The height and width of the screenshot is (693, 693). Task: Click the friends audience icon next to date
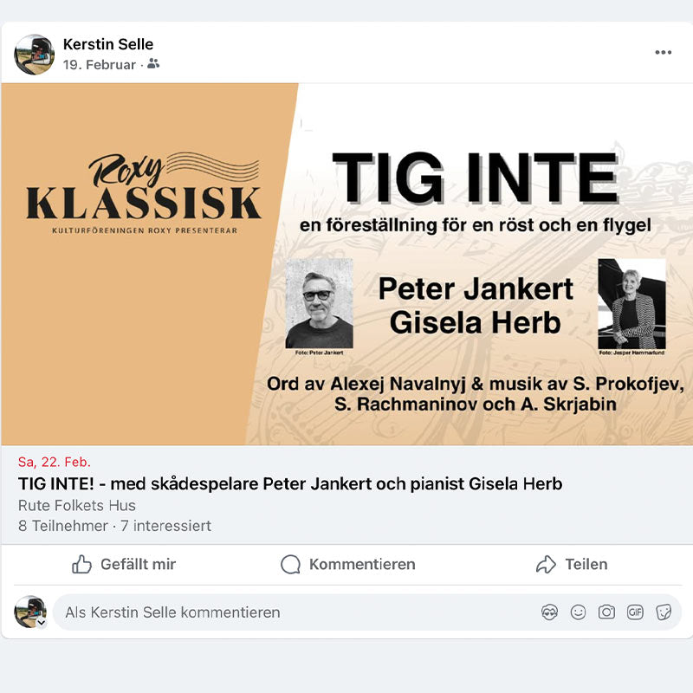point(153,64)
